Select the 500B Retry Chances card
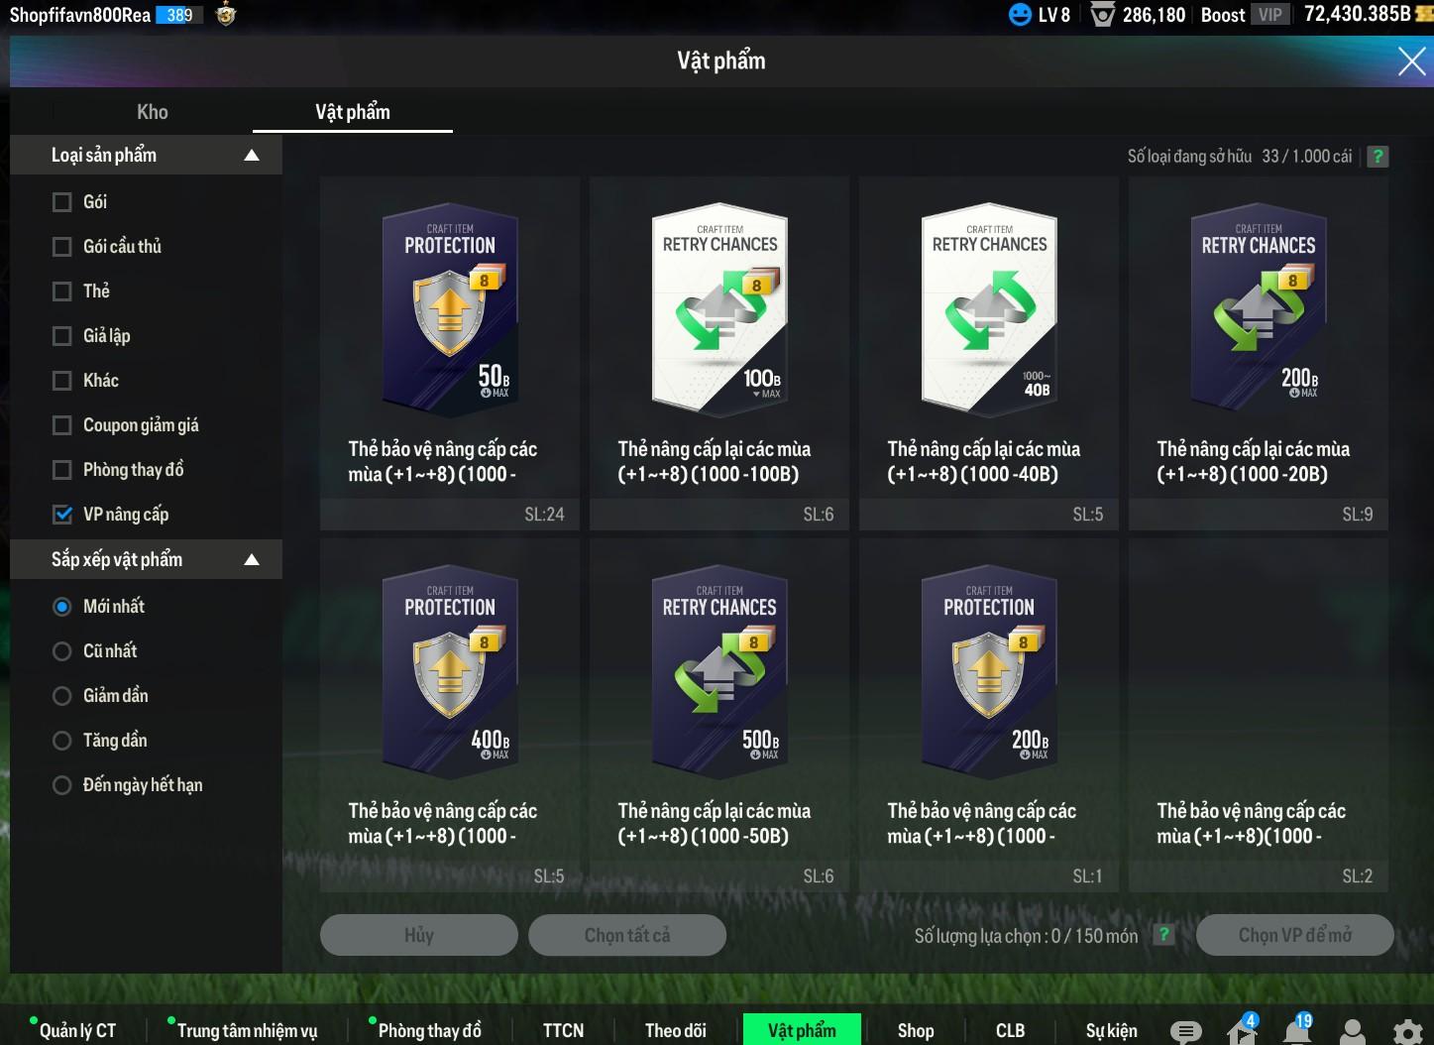Screen dimensions: 1434x1045 click(x=719, y=674)
